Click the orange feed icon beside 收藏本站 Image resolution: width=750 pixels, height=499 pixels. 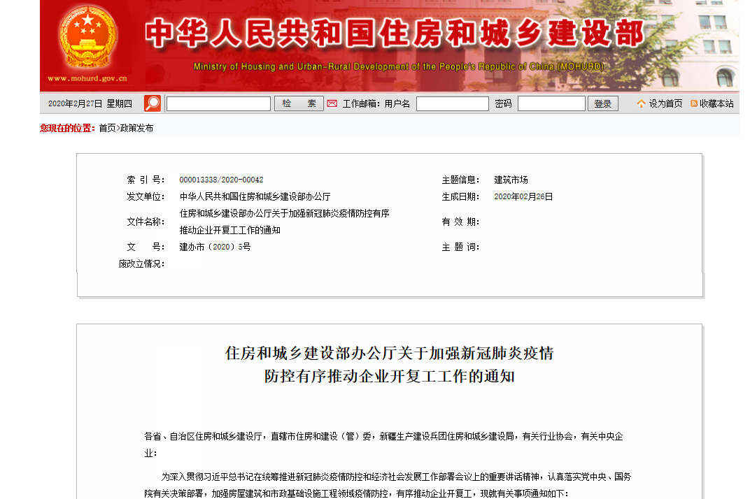(x=693, y=103)
